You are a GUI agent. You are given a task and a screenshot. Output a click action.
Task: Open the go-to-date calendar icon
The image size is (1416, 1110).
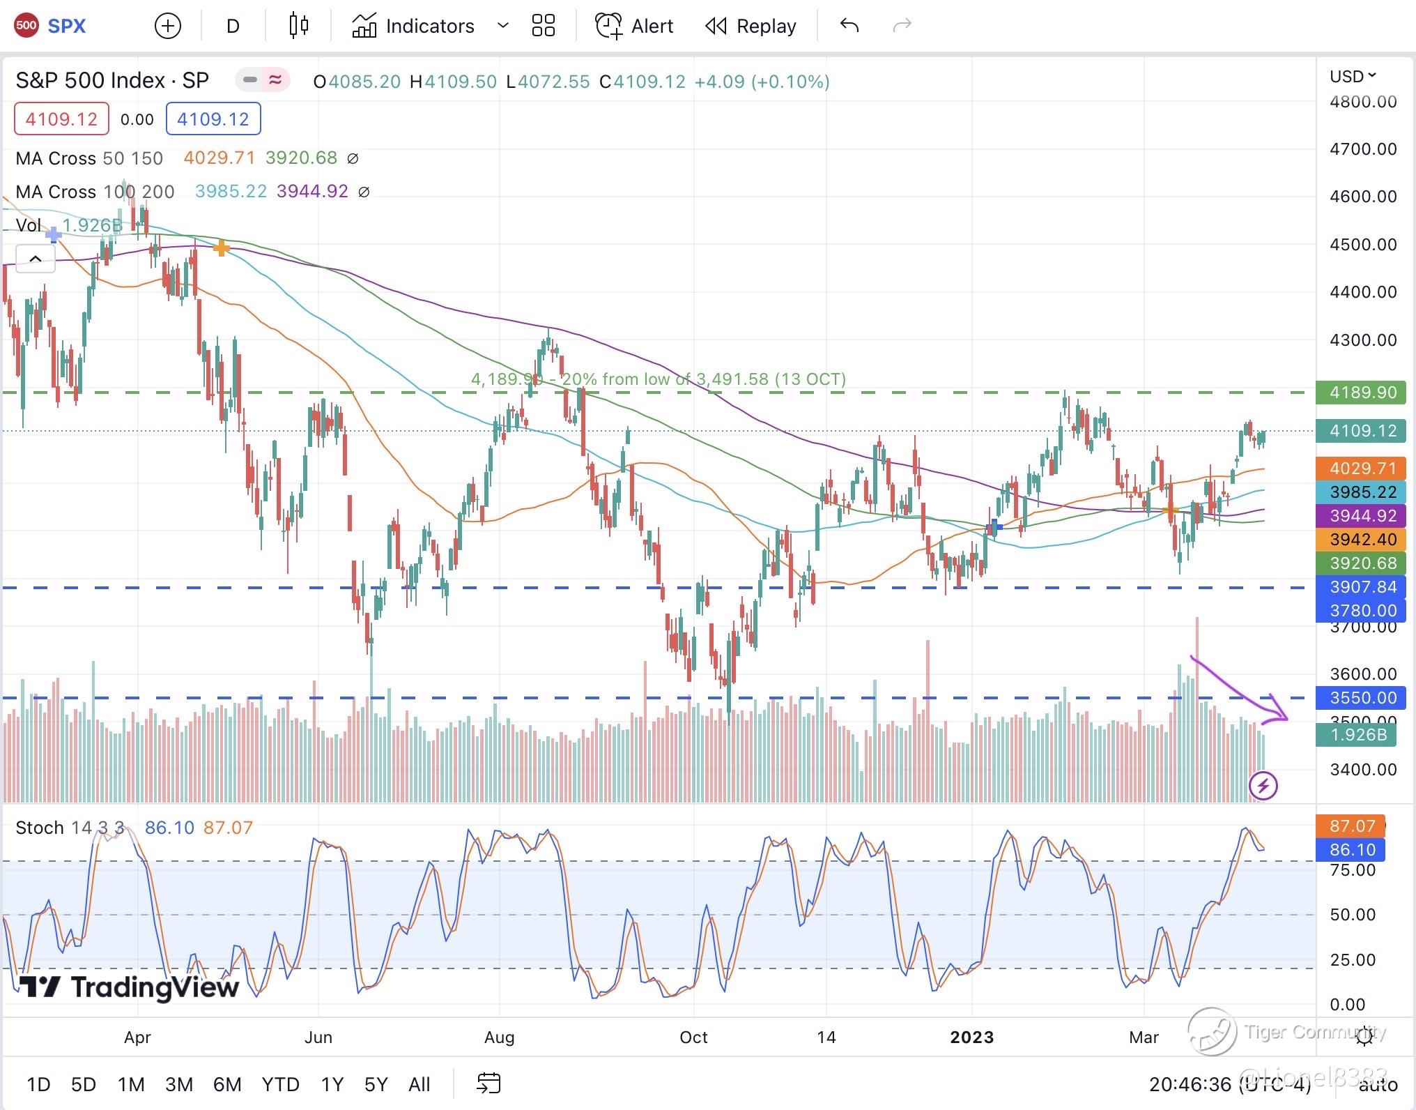[488, 1084]
